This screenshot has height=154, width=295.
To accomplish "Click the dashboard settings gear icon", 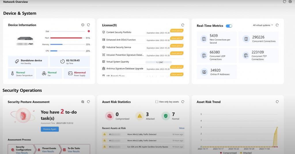I will click(290, 2).
